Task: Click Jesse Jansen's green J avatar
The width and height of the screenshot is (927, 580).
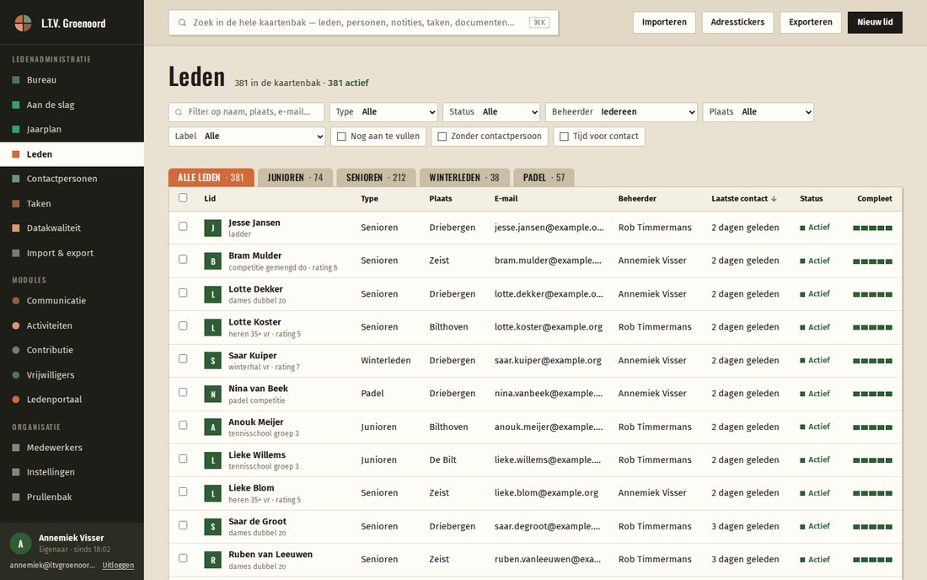Action: [x=213, y=228]
